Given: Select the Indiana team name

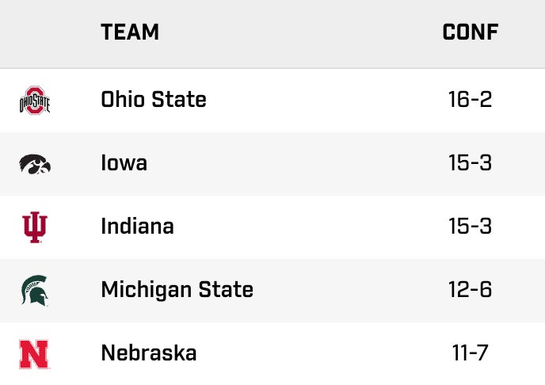Looking at the screenshot, I should [x=137, y=227].
